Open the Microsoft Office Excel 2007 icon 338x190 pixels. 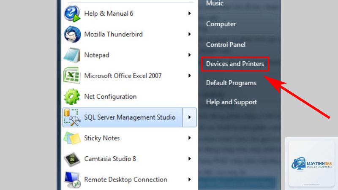(x=72, y=76)
